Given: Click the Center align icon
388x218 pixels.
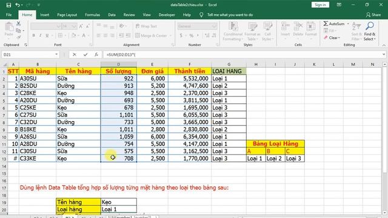Looking at the screenshot, I should tap(105, 36).
